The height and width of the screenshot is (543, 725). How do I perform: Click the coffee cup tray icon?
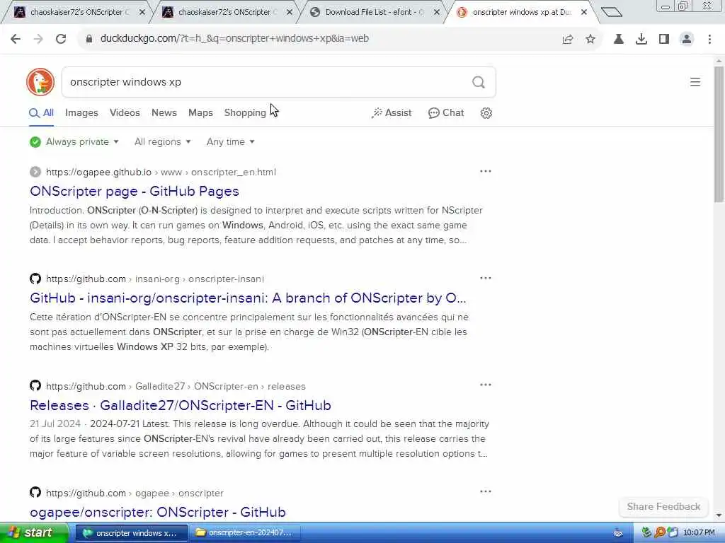point(618,533)
